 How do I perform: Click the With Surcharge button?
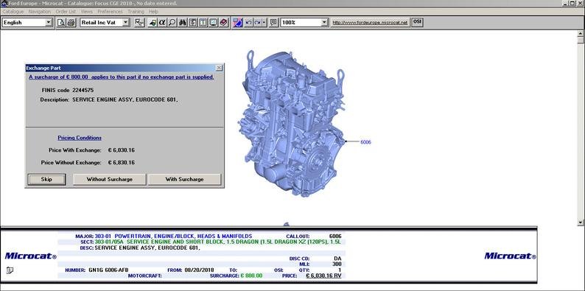point(184,180)
